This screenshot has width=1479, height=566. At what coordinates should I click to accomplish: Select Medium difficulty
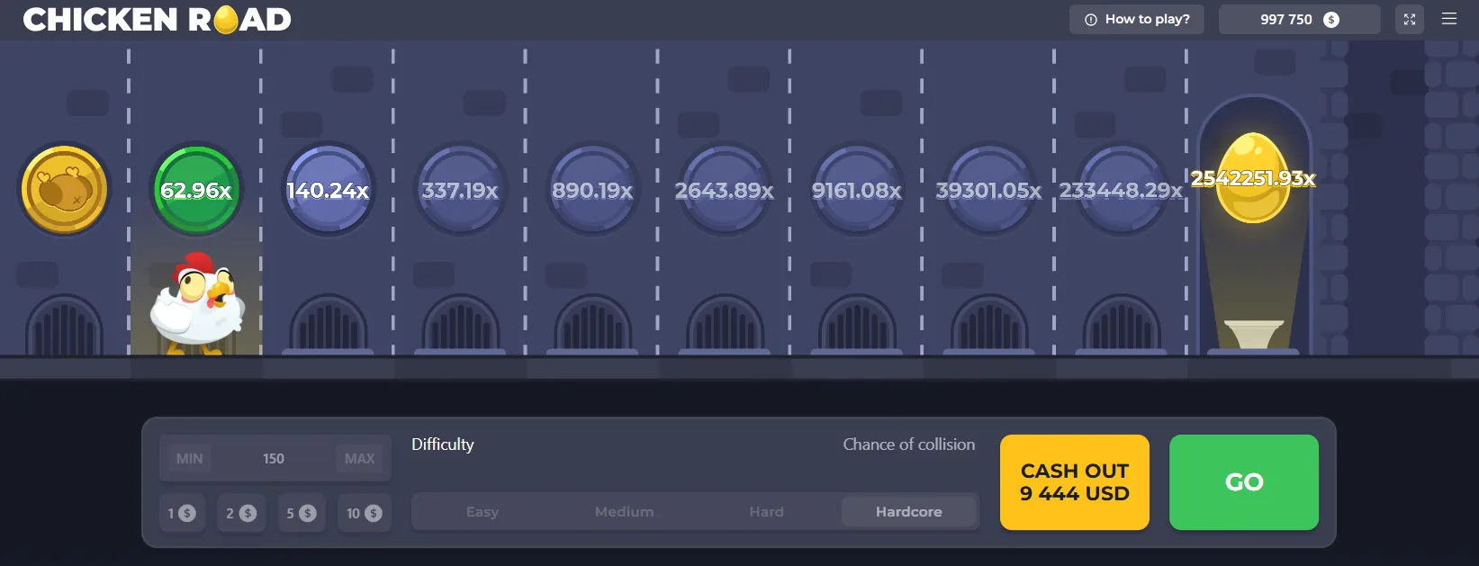[624, 511]
